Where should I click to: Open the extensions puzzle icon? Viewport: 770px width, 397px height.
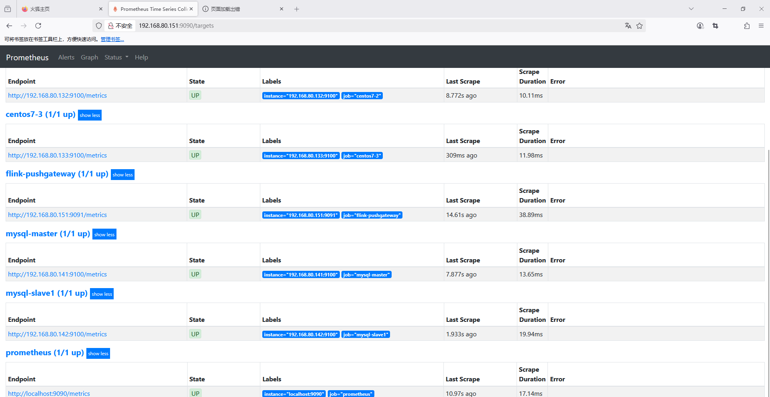click(x=747, y=26)
